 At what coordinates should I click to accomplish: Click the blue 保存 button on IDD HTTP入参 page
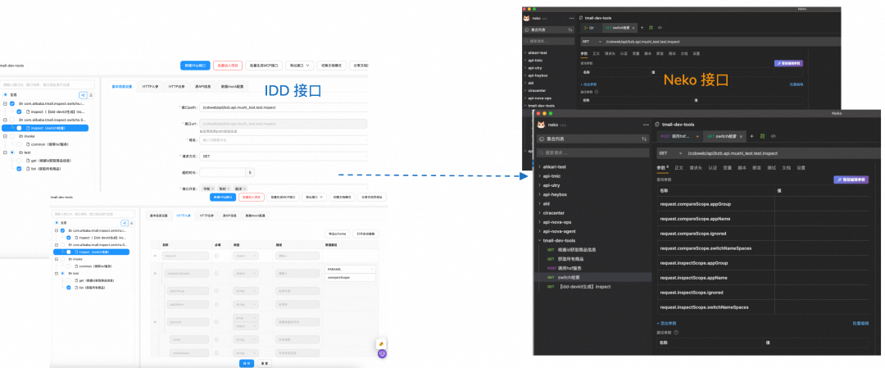pyautogui.click(x=246, y=363)
